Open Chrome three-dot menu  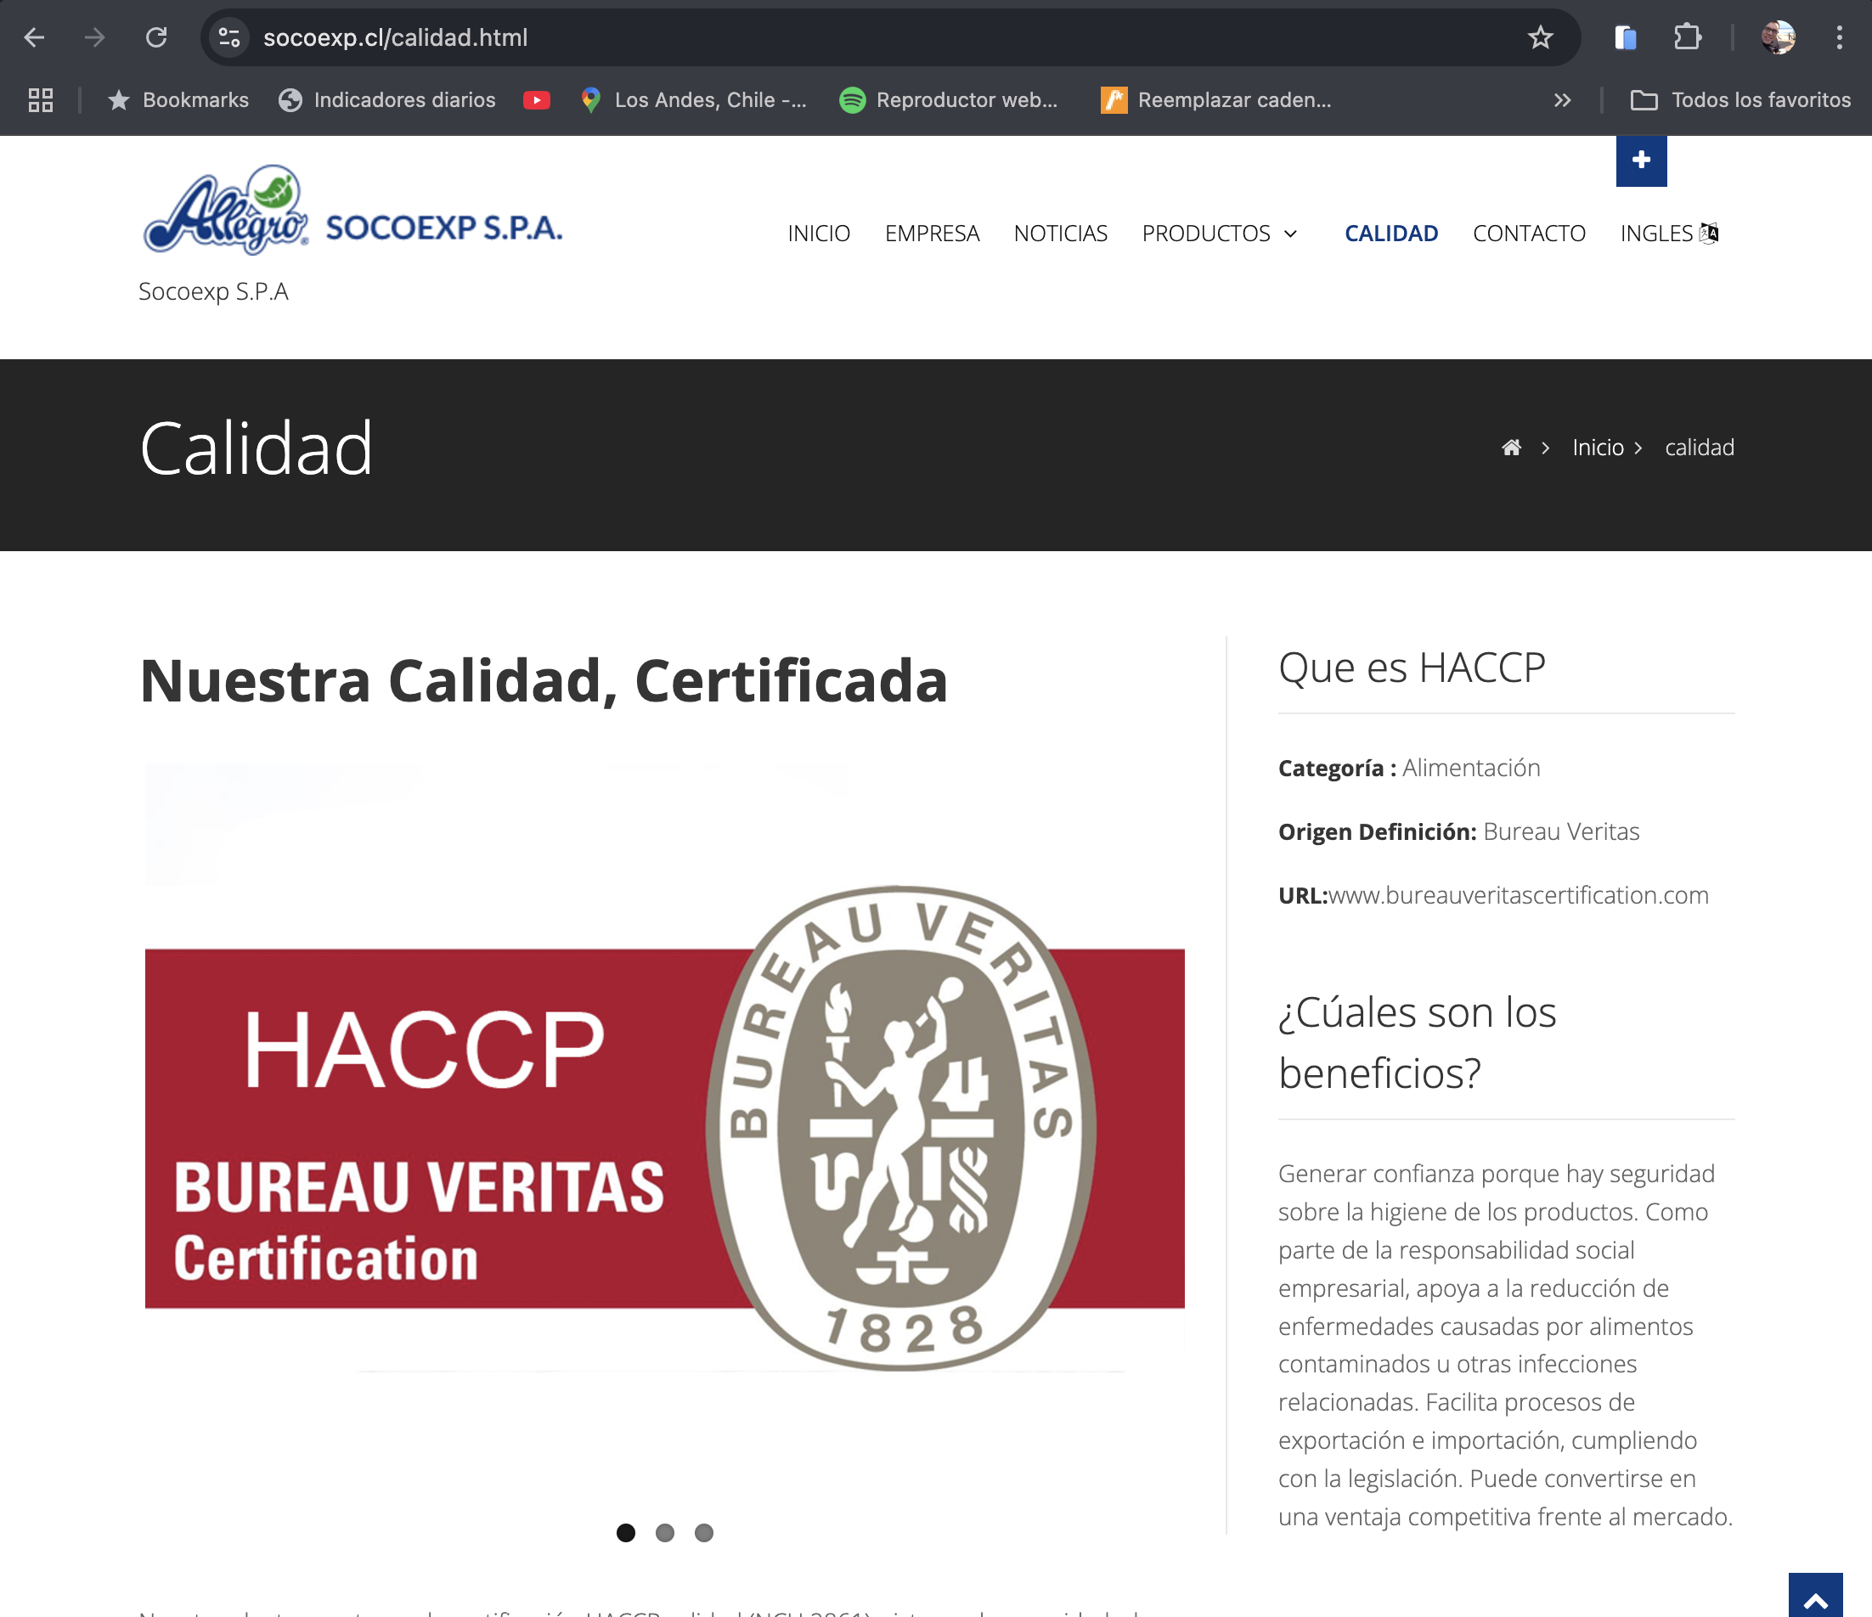[x=1840, y=37]
